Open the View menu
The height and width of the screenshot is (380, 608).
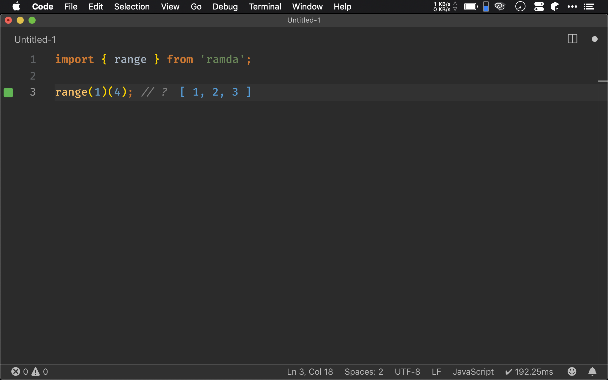pos(170,7)
